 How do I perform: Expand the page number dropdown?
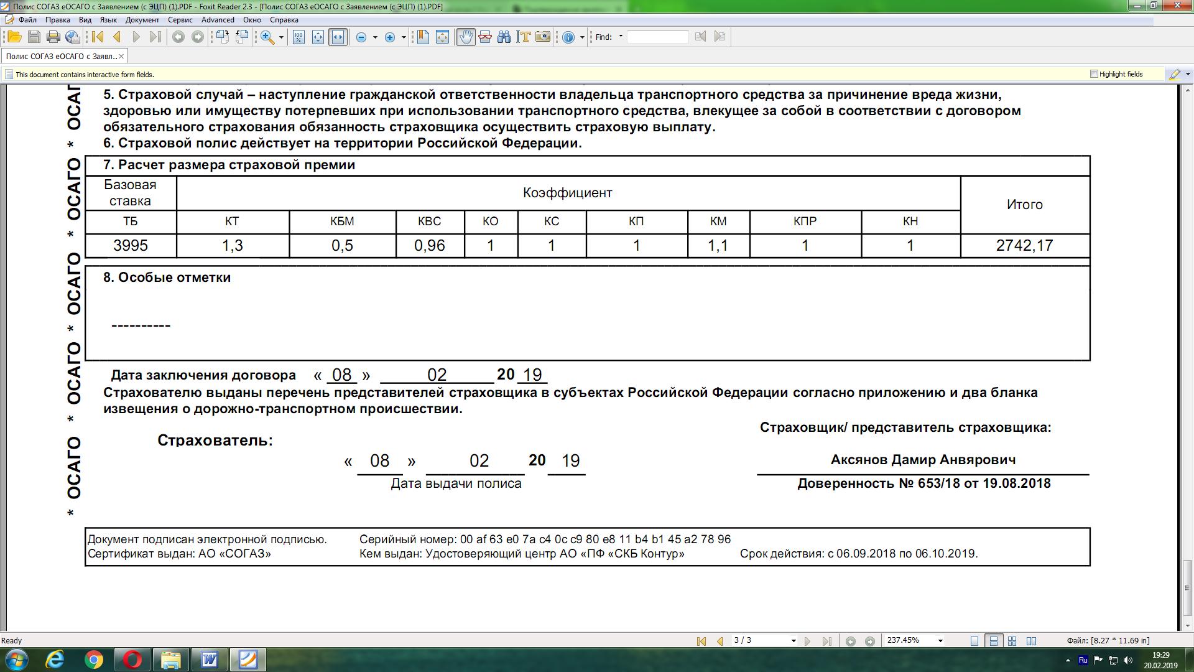pos(794,641)
